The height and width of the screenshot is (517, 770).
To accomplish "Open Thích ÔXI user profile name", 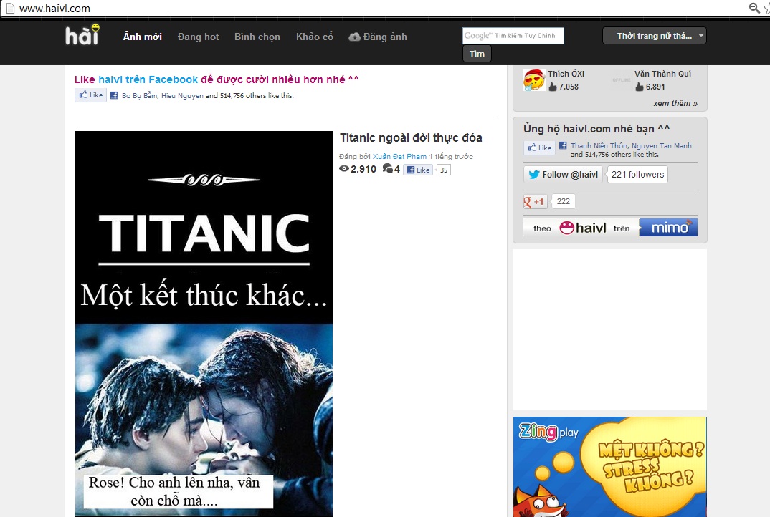I will (566, 74).
